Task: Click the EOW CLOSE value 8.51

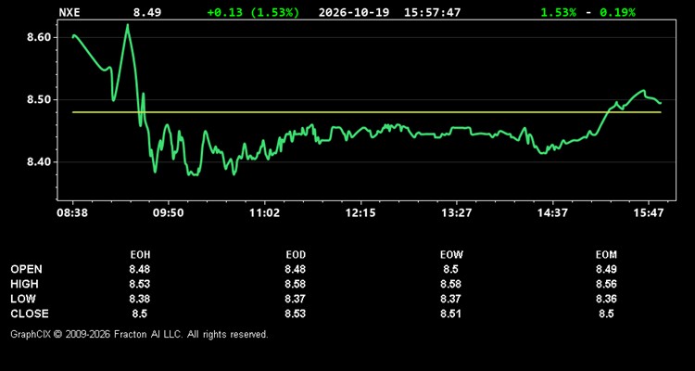Action: 451,313
